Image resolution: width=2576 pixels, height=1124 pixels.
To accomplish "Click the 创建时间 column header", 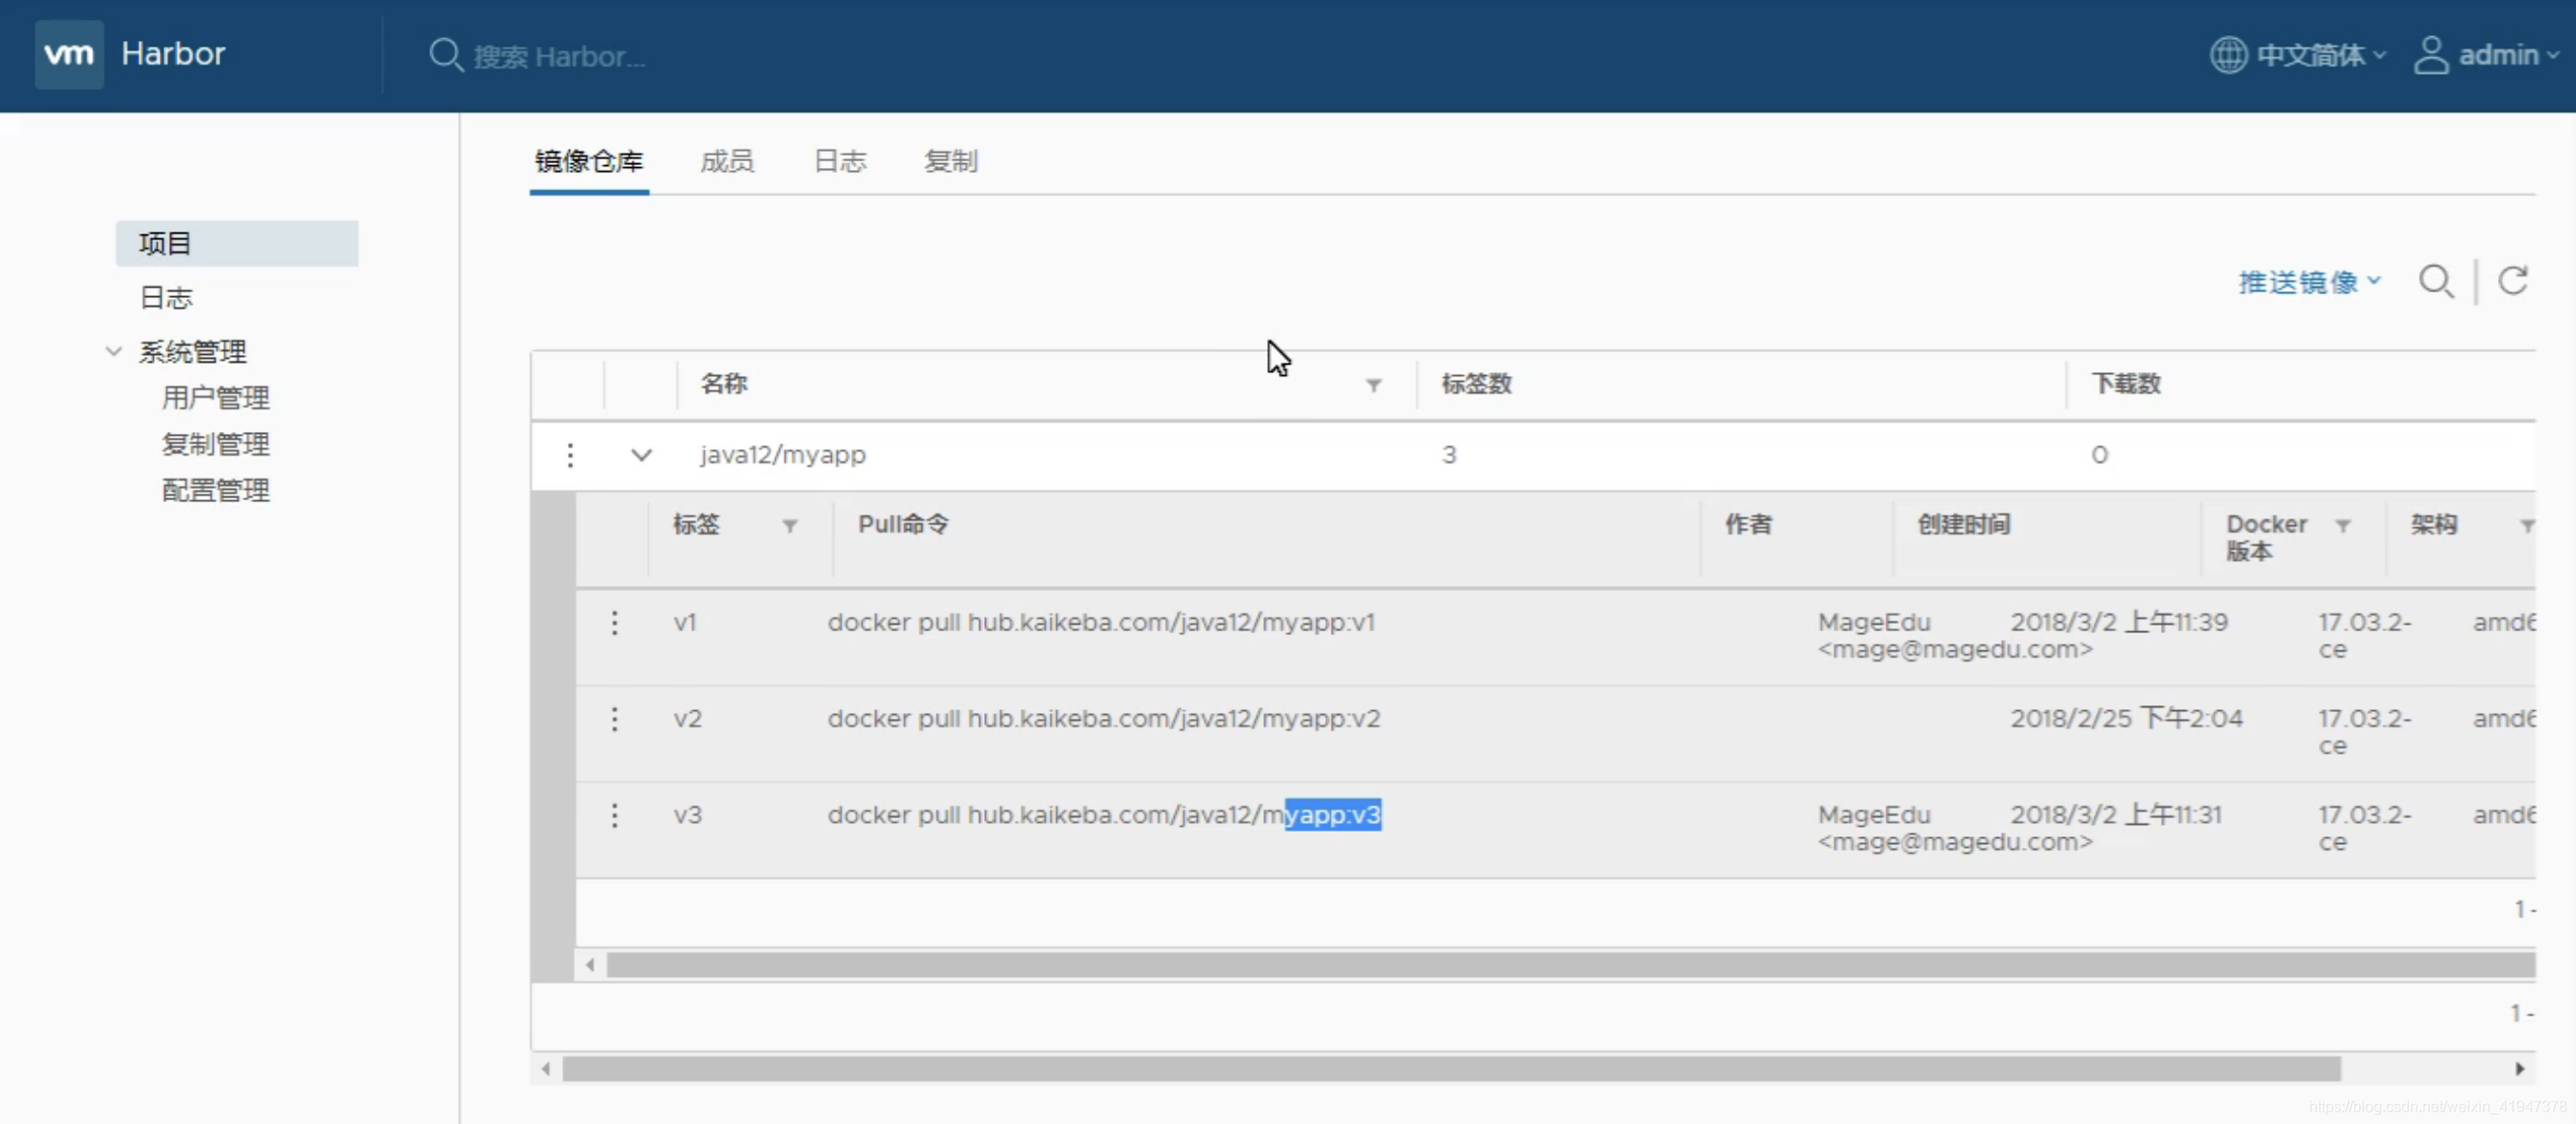I will [x=1963, y=525].
